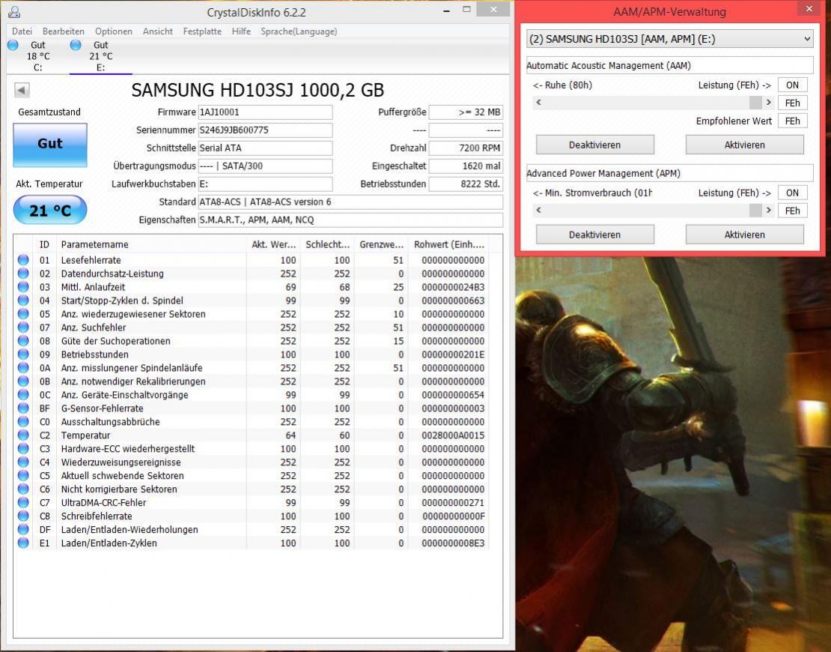Click APM slider thumb
The width and height of the screenshot is (831, 652).
click(755, 211)
